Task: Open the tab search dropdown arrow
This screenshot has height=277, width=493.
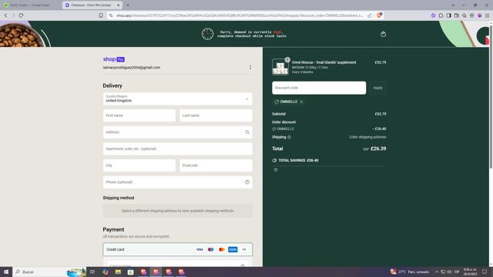Action: (453, 5)
